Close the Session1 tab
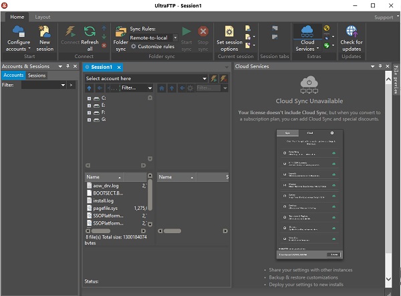401x296 pixels. [119, 67]
